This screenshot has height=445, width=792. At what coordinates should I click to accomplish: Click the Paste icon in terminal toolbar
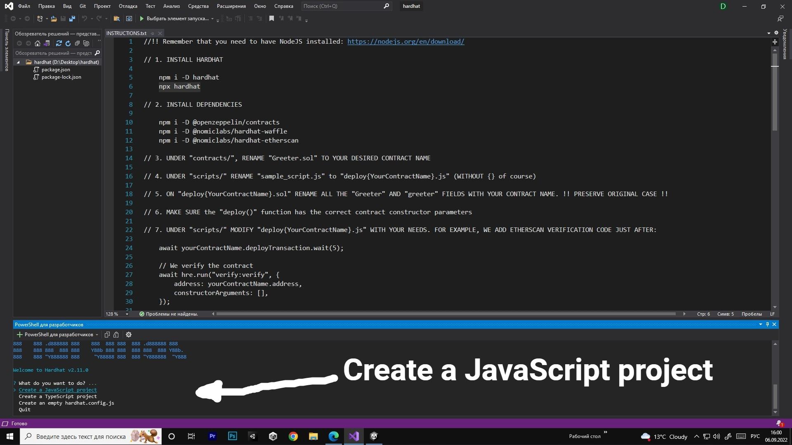pyautogui.click(x=116, y=335)
